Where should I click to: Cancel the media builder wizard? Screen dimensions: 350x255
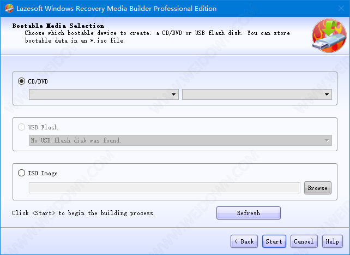303,241
